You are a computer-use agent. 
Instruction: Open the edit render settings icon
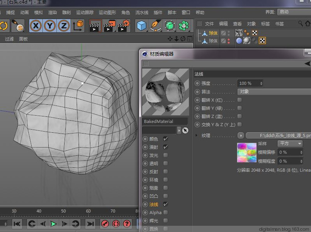point(124,26)
